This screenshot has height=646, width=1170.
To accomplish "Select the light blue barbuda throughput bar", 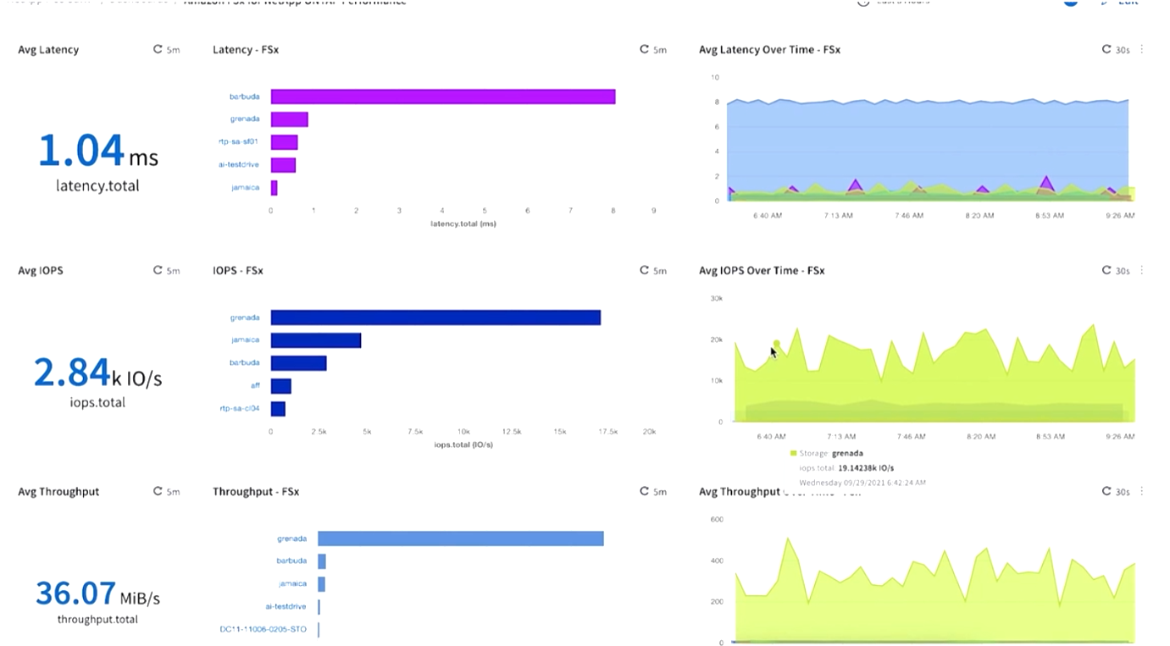I will pyautogui.click(x=322, y=561).
